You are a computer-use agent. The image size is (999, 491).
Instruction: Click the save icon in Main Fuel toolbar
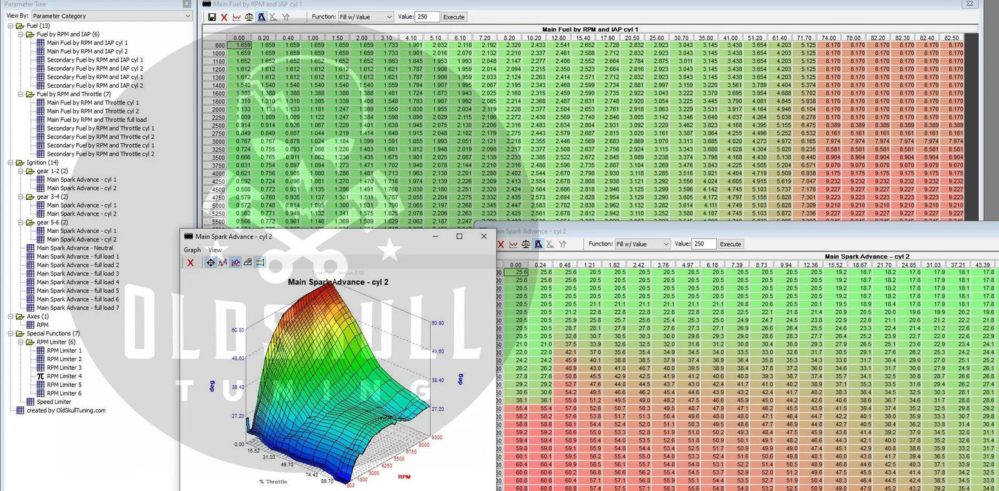[x=212, y=17]
